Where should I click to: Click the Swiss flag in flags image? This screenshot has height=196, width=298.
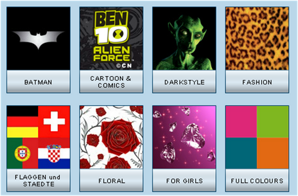click(54, 122)
